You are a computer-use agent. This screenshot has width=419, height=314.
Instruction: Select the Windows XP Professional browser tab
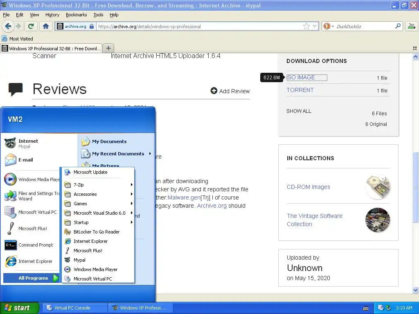point(51,48)
